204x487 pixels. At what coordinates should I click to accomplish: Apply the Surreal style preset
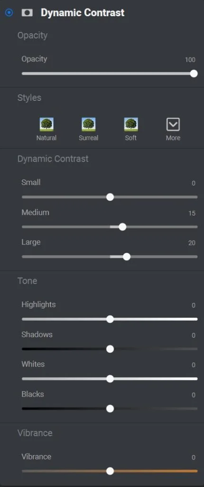88,129
